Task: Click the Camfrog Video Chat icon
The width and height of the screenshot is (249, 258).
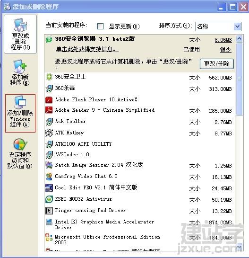Action: [x=49, y=177]
